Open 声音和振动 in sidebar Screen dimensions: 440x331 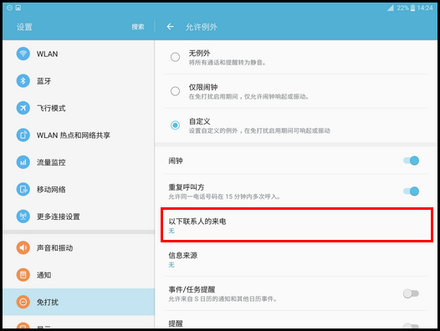click(79, 247)
